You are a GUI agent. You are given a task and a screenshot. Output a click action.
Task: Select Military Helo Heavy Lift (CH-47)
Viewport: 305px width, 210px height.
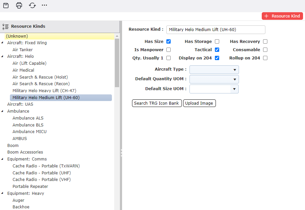(x=44, y=91)
